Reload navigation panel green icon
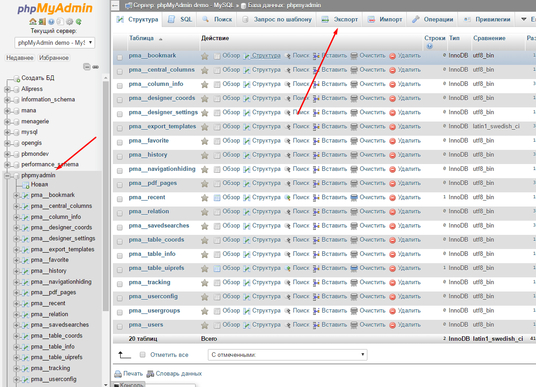This screenshot has width=536, height=387. coord(79,21)
